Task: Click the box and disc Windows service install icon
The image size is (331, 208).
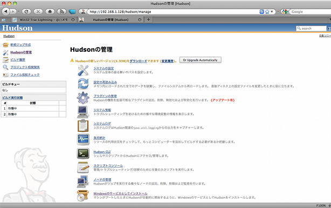Action: click(83, 196)
